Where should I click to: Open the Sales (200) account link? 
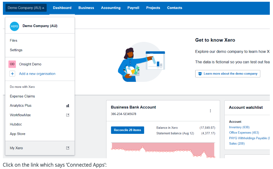click(x=237, y=143)
